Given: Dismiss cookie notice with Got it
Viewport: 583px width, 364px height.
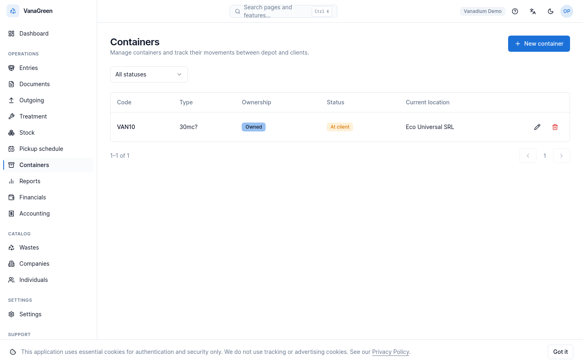Looking at the screenshot, I should [560, 352].
